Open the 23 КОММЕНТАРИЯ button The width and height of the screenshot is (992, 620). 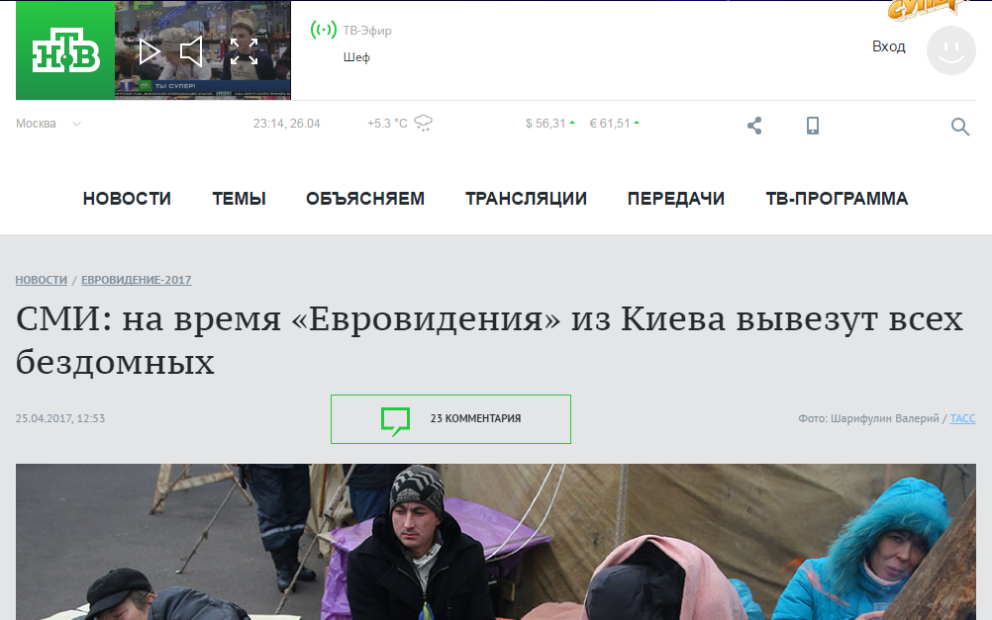pyautogui.click(x=450, y=419)
